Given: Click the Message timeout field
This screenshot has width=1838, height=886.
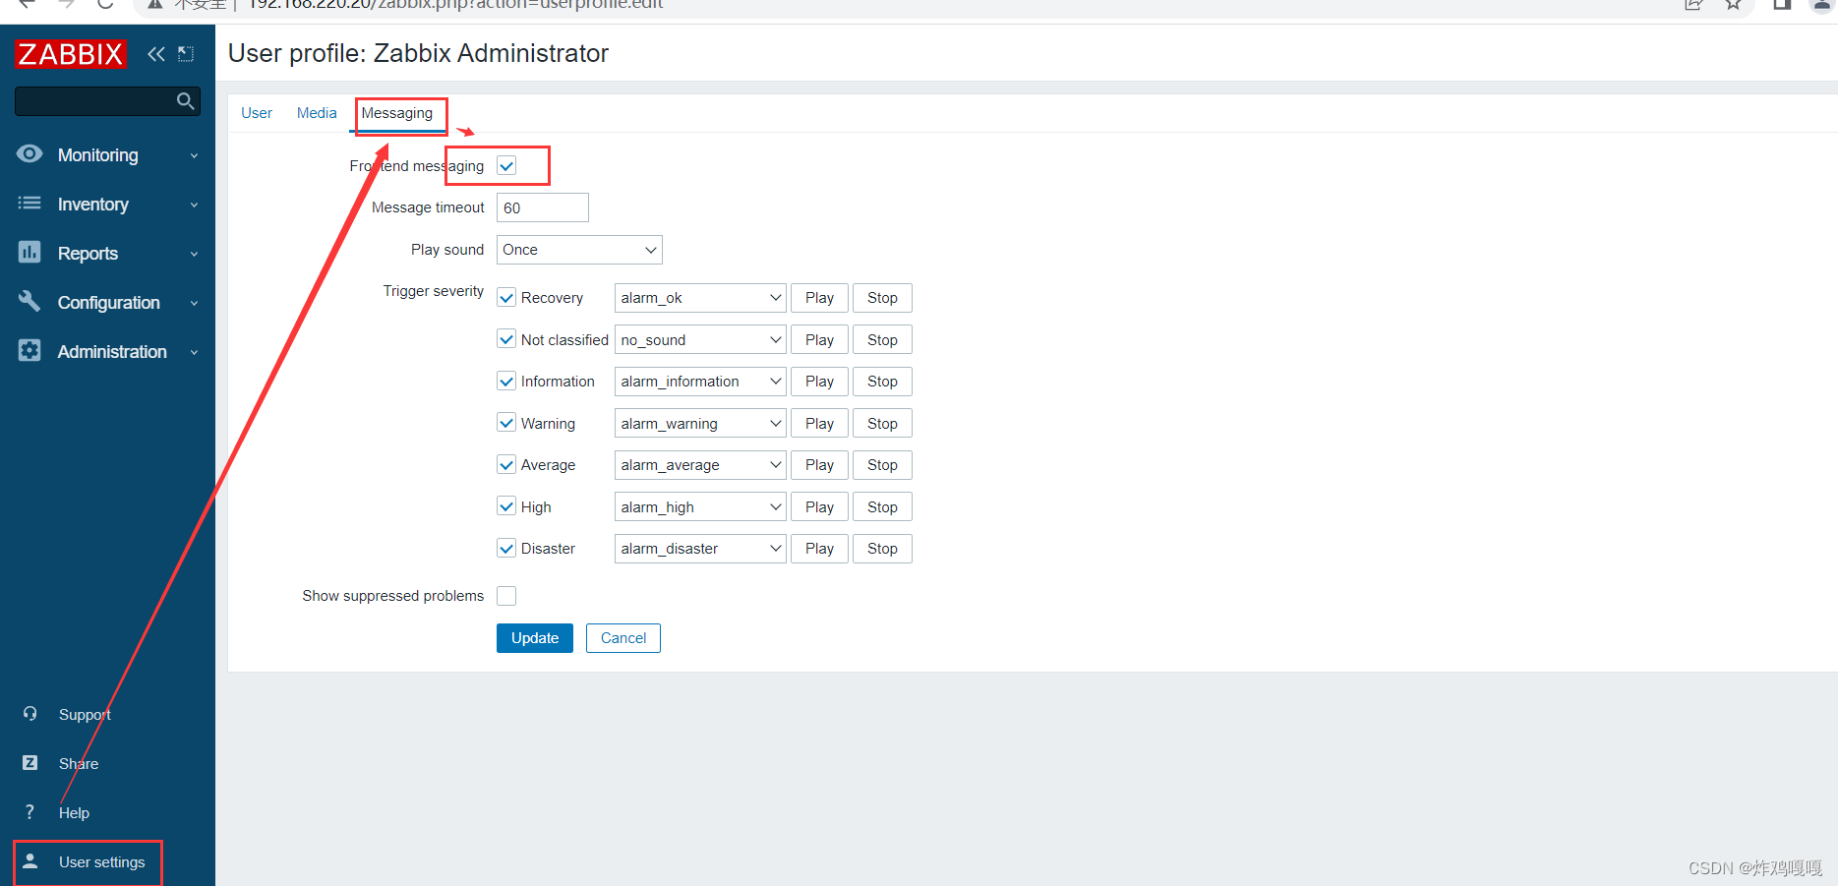Looking at the screenshot, I should click(x=543, y=207).
